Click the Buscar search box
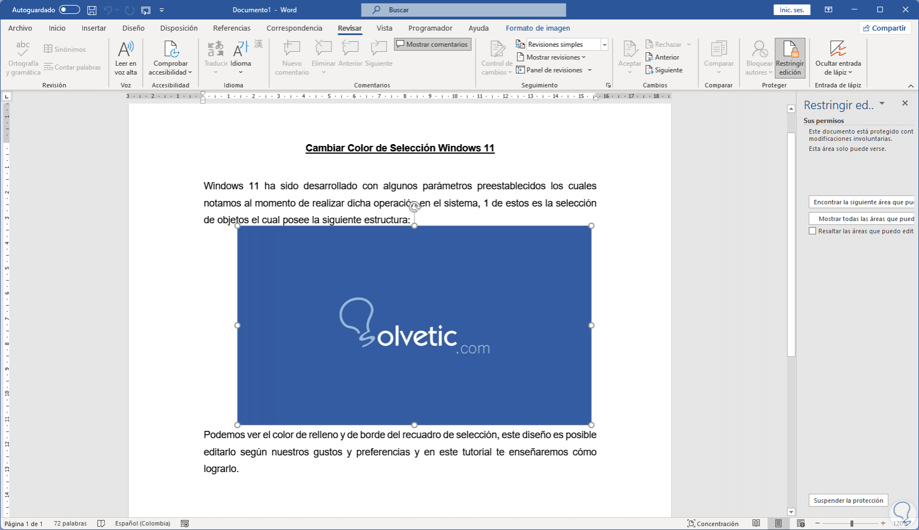Viewport: 919px width, 530px height. [463, 10]
